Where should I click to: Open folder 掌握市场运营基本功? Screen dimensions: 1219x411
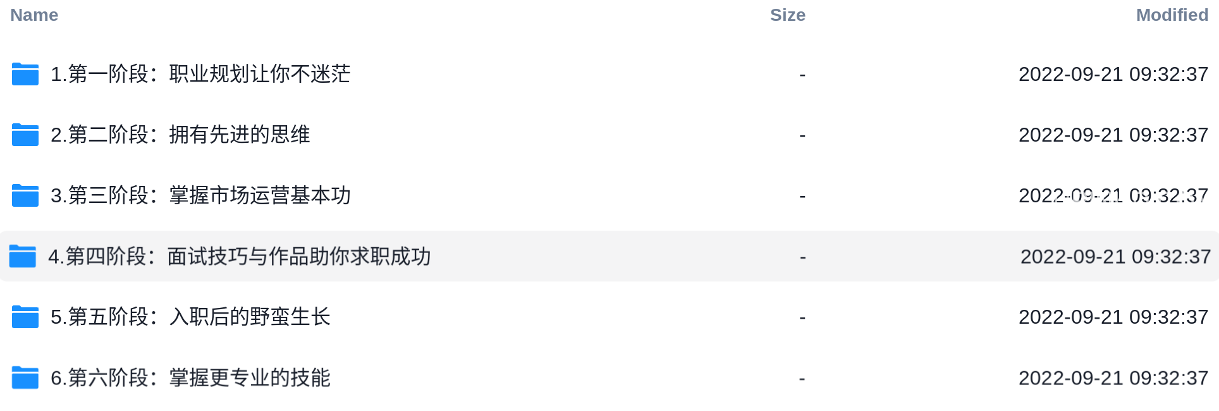point(200,195)
